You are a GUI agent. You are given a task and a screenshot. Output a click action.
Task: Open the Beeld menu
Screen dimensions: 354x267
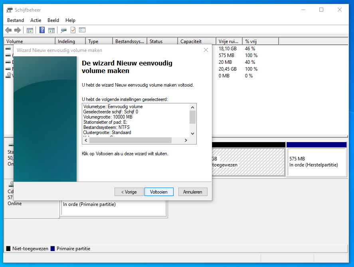pos(53,20)
